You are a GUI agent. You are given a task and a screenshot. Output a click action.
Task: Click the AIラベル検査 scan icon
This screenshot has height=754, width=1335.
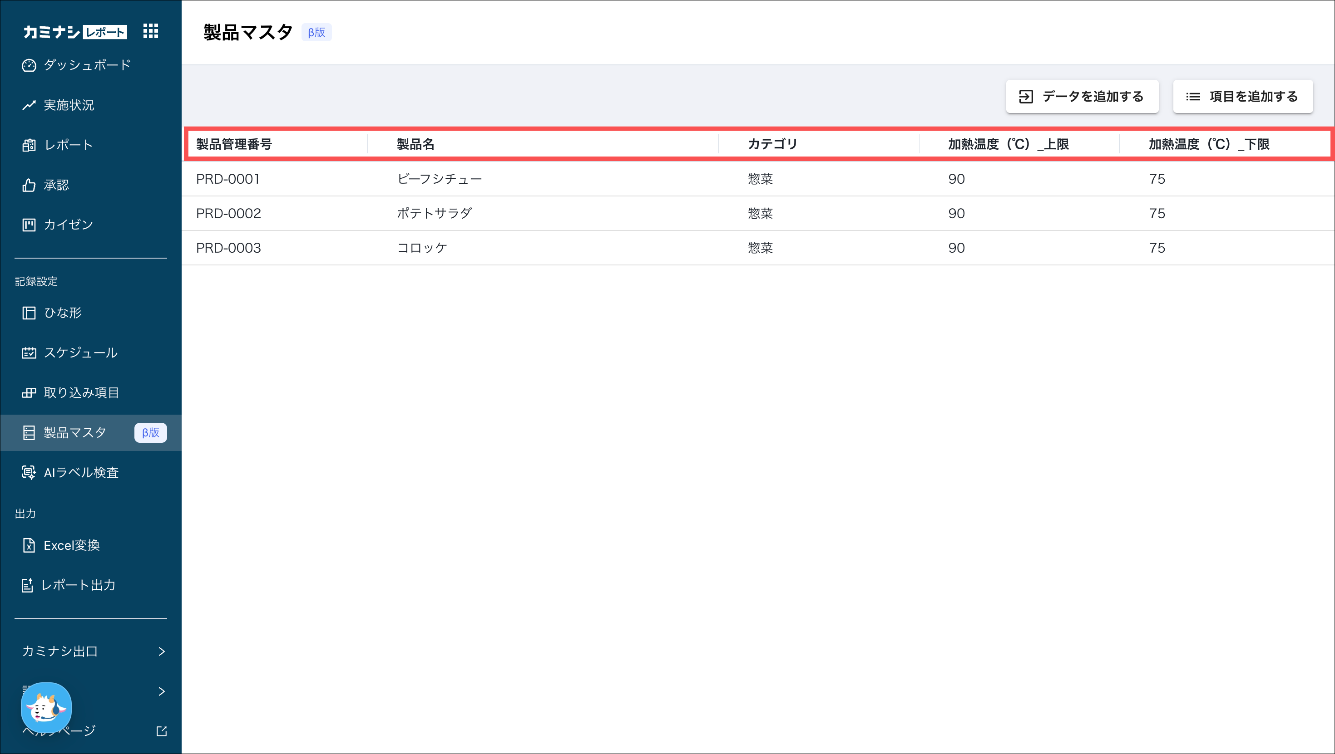pyautogui.click(x=29, y=472)
